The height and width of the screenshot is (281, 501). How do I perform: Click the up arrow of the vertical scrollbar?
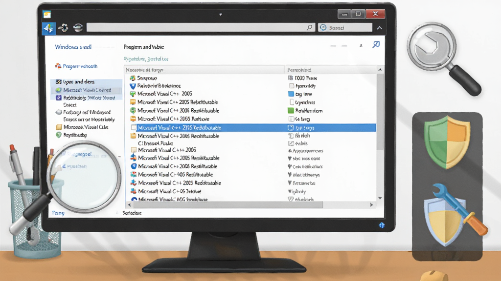[x=380, y=69]
